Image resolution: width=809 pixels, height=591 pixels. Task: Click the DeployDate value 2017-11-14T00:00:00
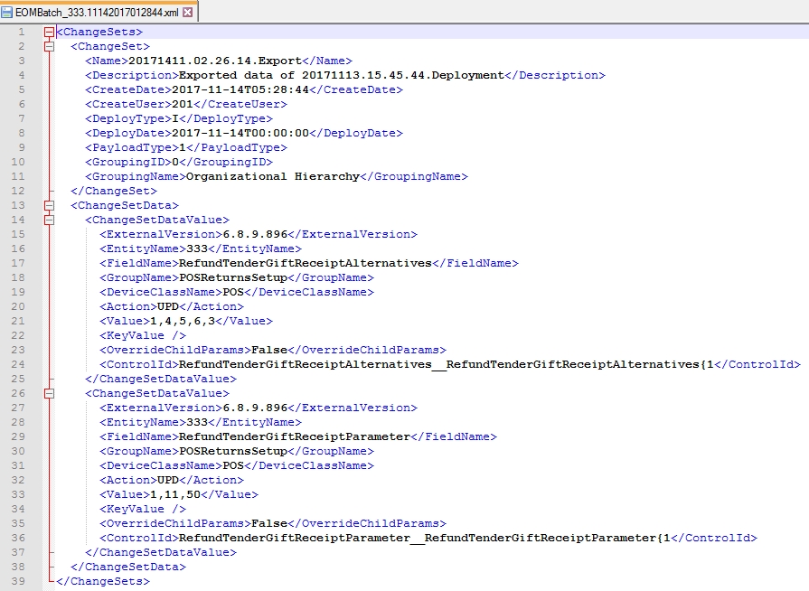(240, 133)
